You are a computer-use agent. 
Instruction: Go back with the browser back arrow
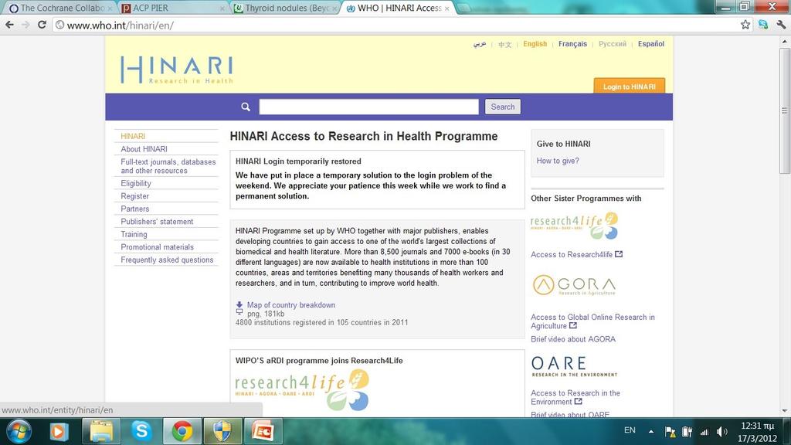(9, 25)
